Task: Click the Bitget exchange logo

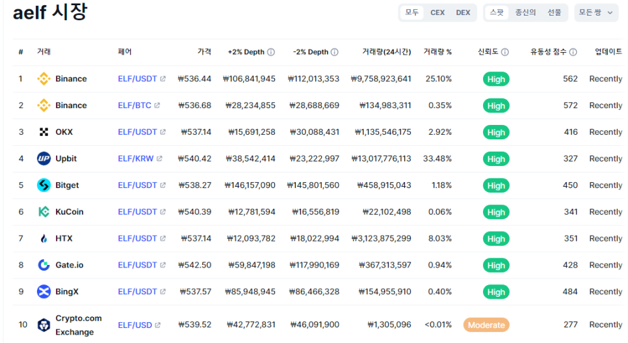Action: point(44,185)
